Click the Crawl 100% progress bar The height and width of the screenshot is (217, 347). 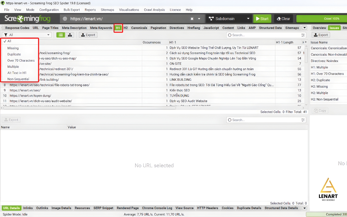[x=322, y=19]
